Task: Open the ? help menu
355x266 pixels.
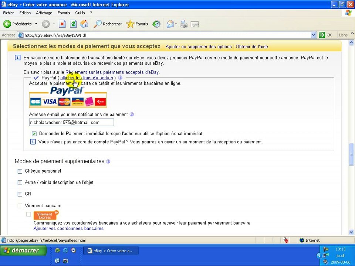Action: coord(91,13)
